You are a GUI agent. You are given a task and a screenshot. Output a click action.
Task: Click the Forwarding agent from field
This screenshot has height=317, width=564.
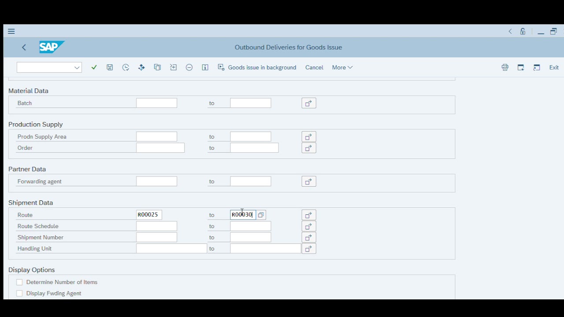156,181
